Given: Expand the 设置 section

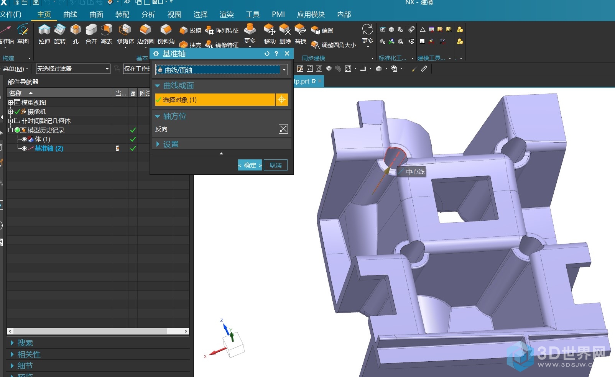Looking at the screenshot, I should (x=157, y=144).
